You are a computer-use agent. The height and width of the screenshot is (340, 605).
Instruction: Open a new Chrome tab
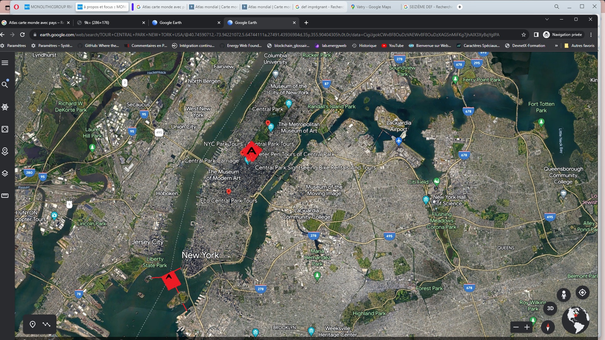coord(306,23)
